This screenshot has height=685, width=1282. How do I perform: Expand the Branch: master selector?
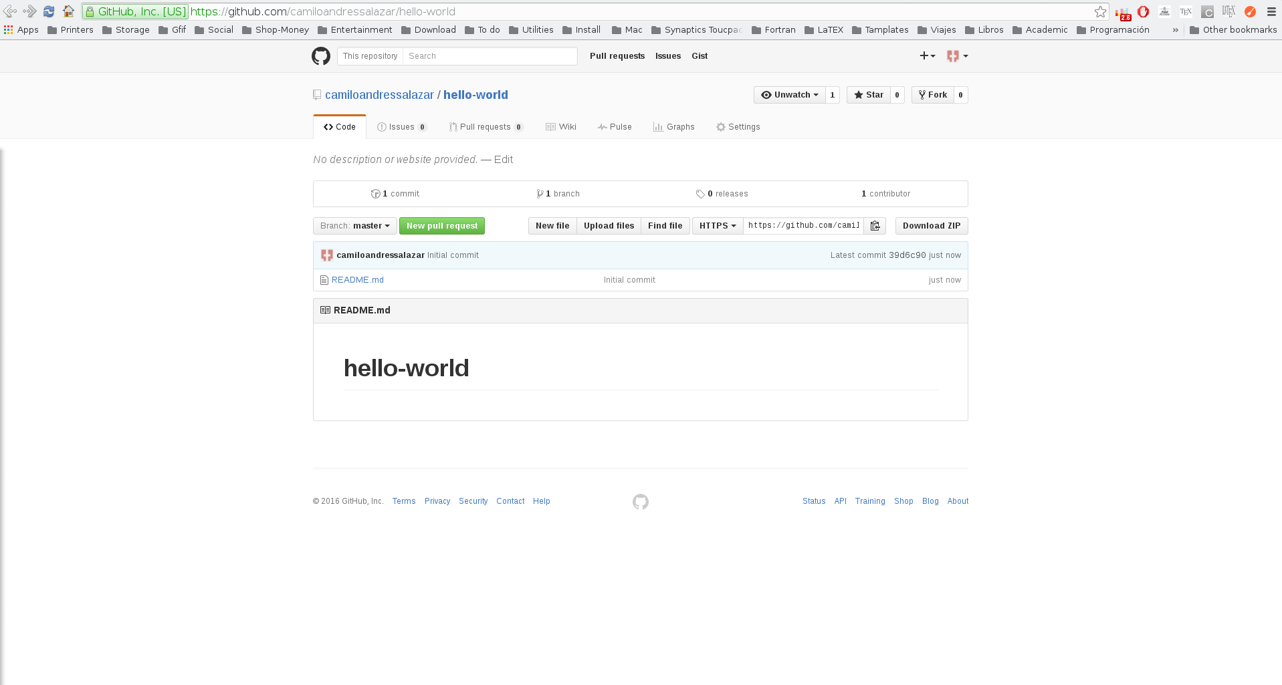click(x=355, y=226)
